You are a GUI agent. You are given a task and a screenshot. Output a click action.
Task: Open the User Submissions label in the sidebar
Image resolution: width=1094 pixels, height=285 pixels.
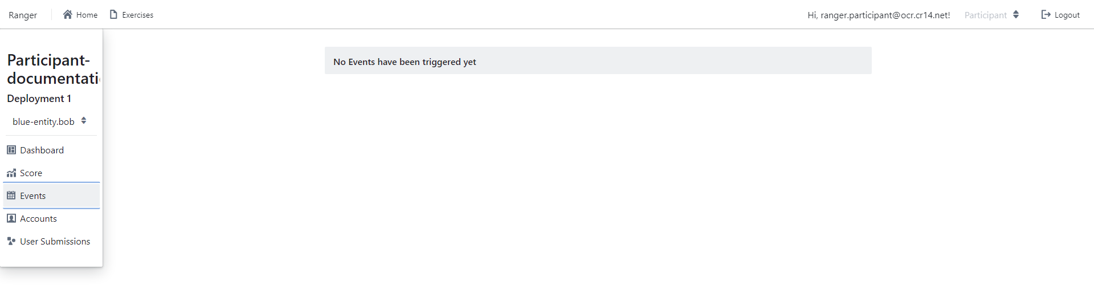pos(55,241)
